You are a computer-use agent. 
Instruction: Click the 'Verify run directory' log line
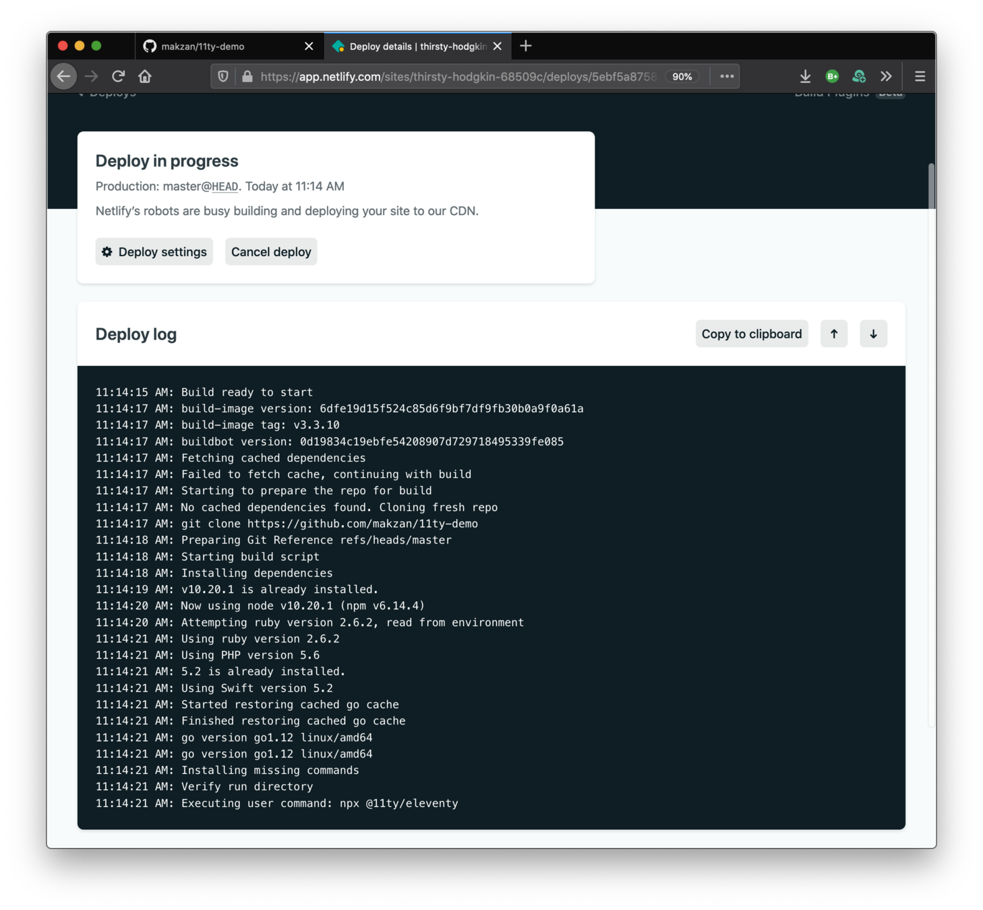click(x=204, y=787)
